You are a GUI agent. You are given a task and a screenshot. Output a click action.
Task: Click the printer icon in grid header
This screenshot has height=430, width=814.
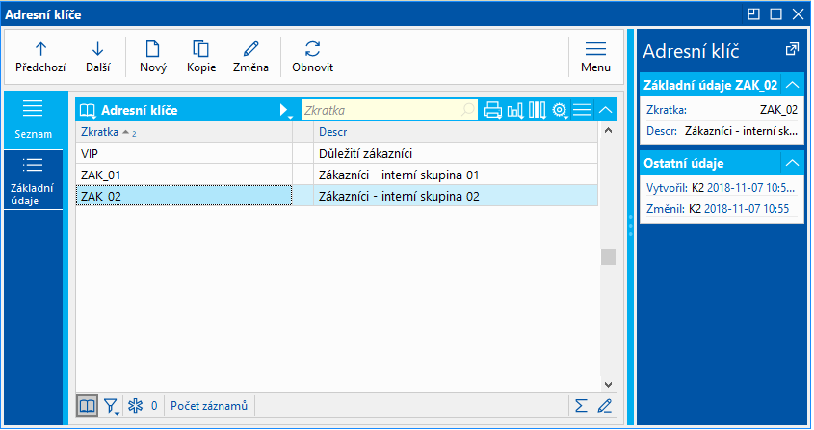point(493,110)
